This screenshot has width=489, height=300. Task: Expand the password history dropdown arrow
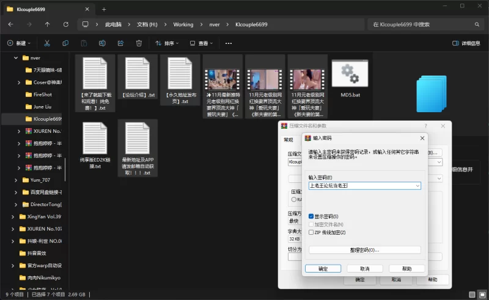tap(417, 185)
